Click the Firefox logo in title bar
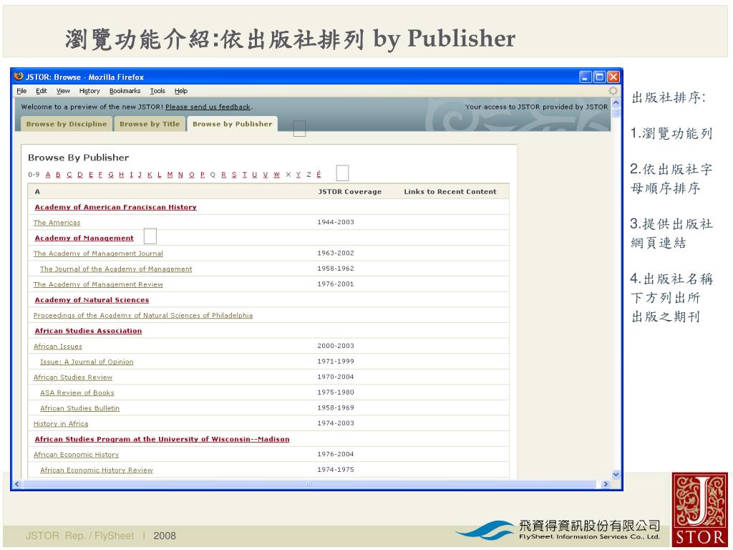The image size is (733, 550). (x=19, y=76)
